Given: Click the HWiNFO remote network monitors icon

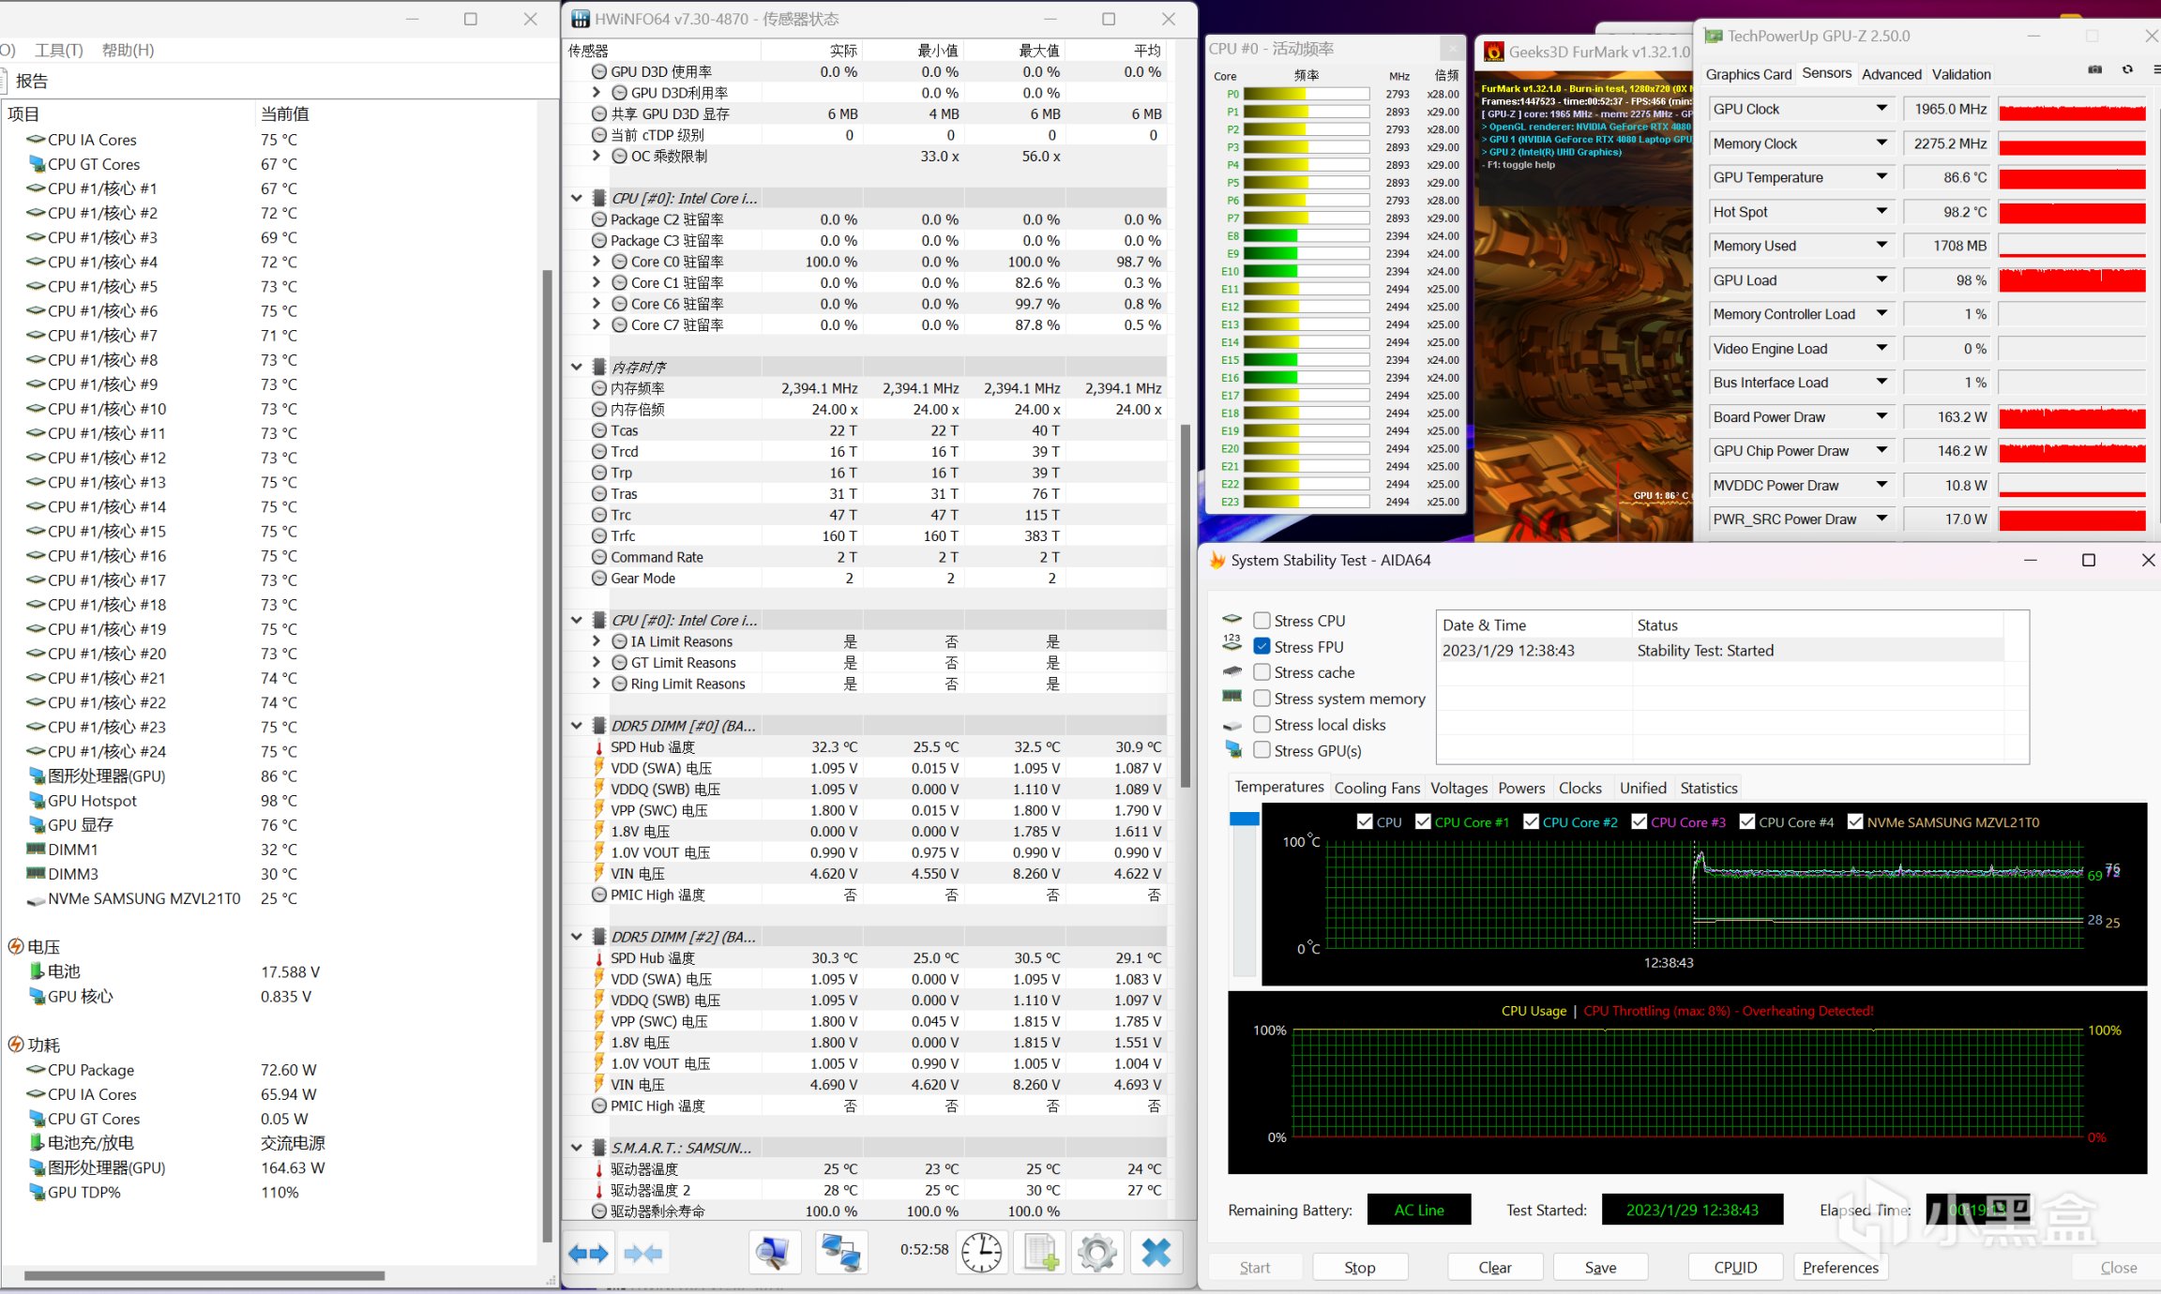Looking at the screenshot, I should 840,1253.
